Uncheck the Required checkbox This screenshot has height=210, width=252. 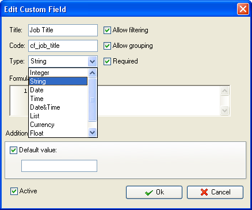pos(107,62)
